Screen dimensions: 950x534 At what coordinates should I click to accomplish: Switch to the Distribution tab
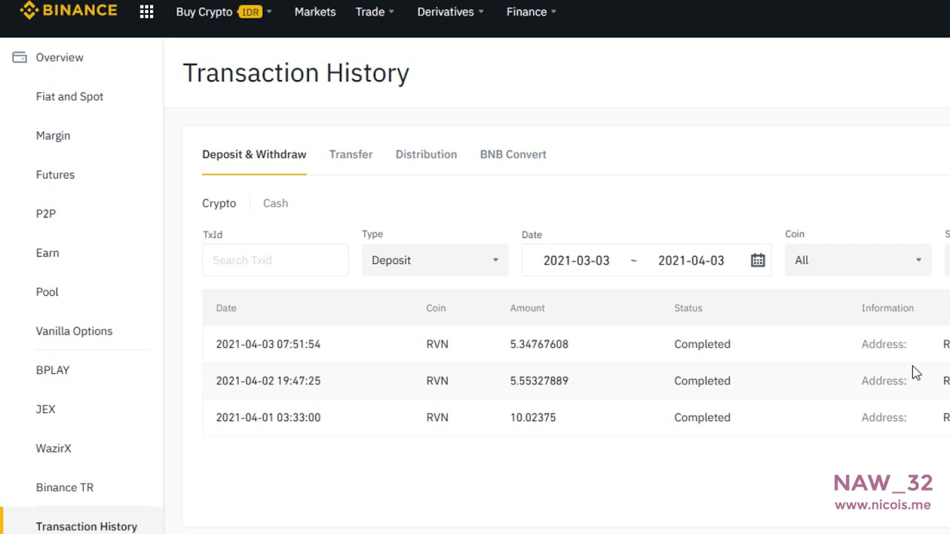pos(426,154)
